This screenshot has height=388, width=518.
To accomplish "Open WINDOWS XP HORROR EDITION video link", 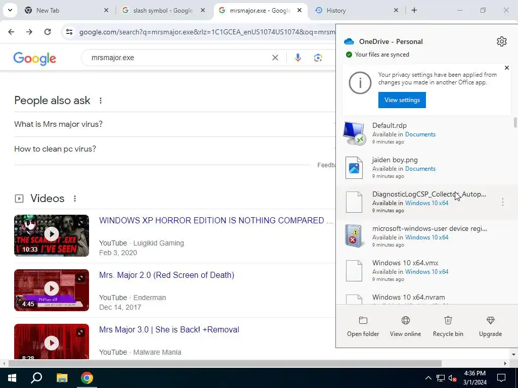I will tap(216, 220).
